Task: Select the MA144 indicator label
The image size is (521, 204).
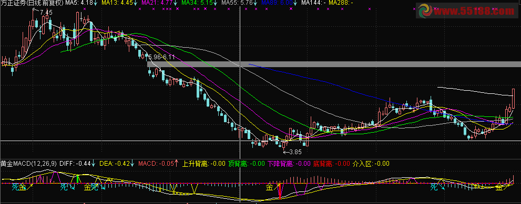Action: [x=313, y=3]
